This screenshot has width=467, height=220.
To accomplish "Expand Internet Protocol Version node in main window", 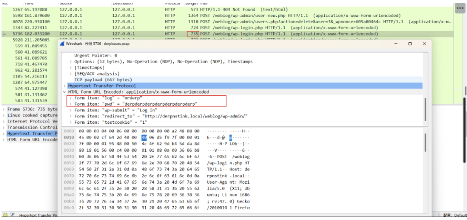I will 3,121.
